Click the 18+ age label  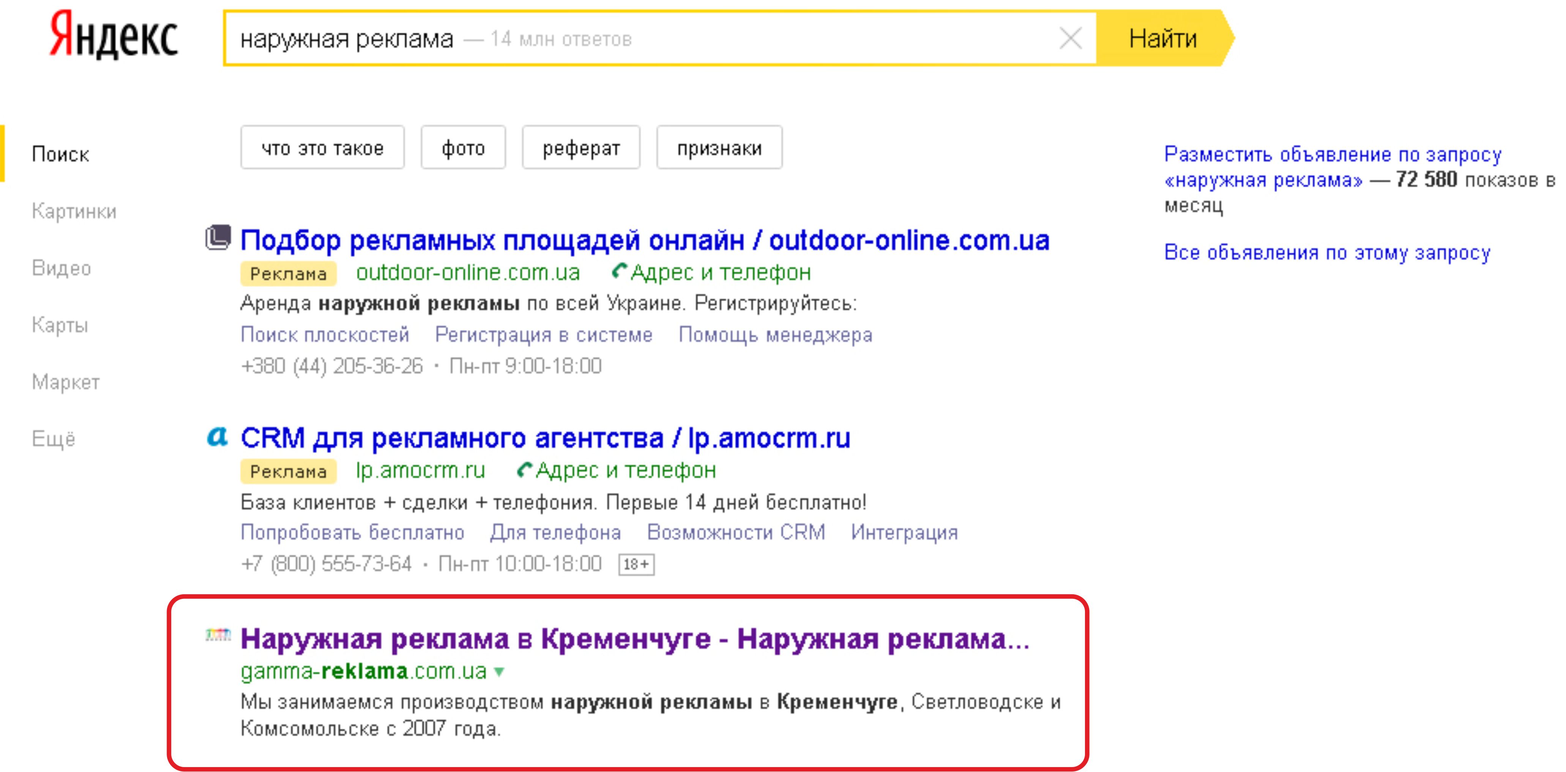(636, 565)
